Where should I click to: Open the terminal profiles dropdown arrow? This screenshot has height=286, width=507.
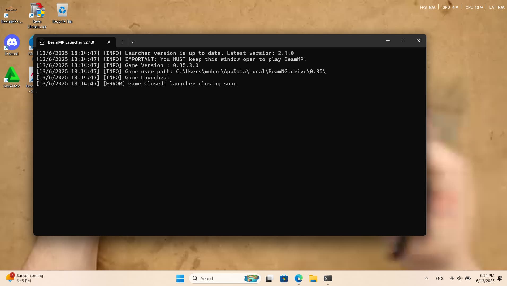point(133,42)
